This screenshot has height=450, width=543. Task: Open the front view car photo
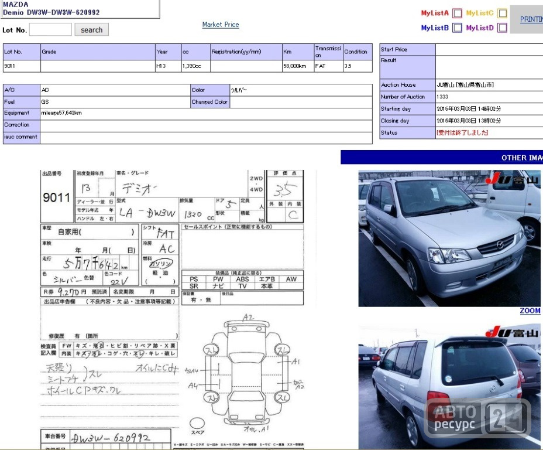click(449, 238)
